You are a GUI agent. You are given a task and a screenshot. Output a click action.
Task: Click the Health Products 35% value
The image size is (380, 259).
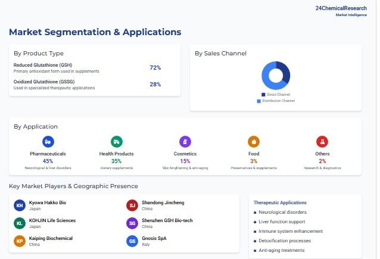point(116,161)
